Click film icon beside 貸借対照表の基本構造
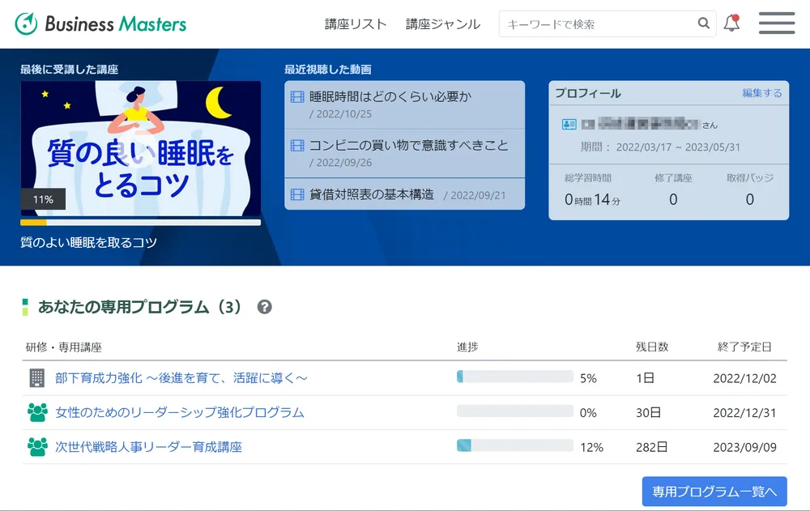 297,194
